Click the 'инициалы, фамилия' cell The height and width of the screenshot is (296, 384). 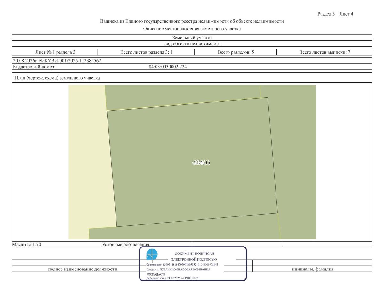[x=313, y=269]
